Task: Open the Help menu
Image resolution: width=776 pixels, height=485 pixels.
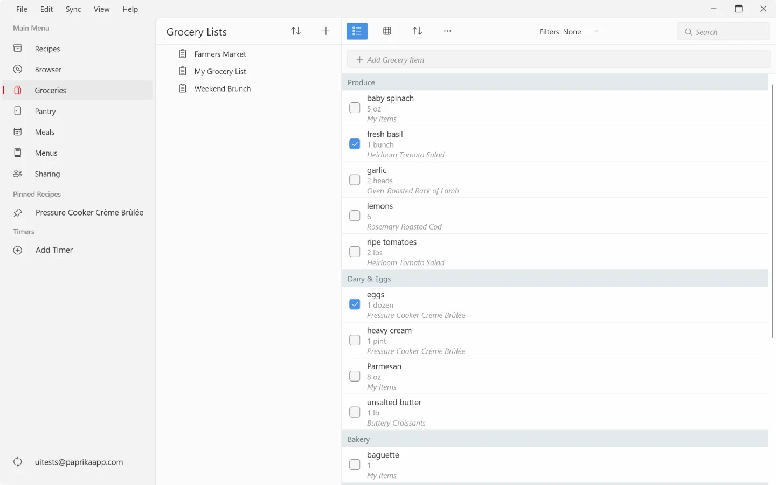Action: (x=130, y=9)
